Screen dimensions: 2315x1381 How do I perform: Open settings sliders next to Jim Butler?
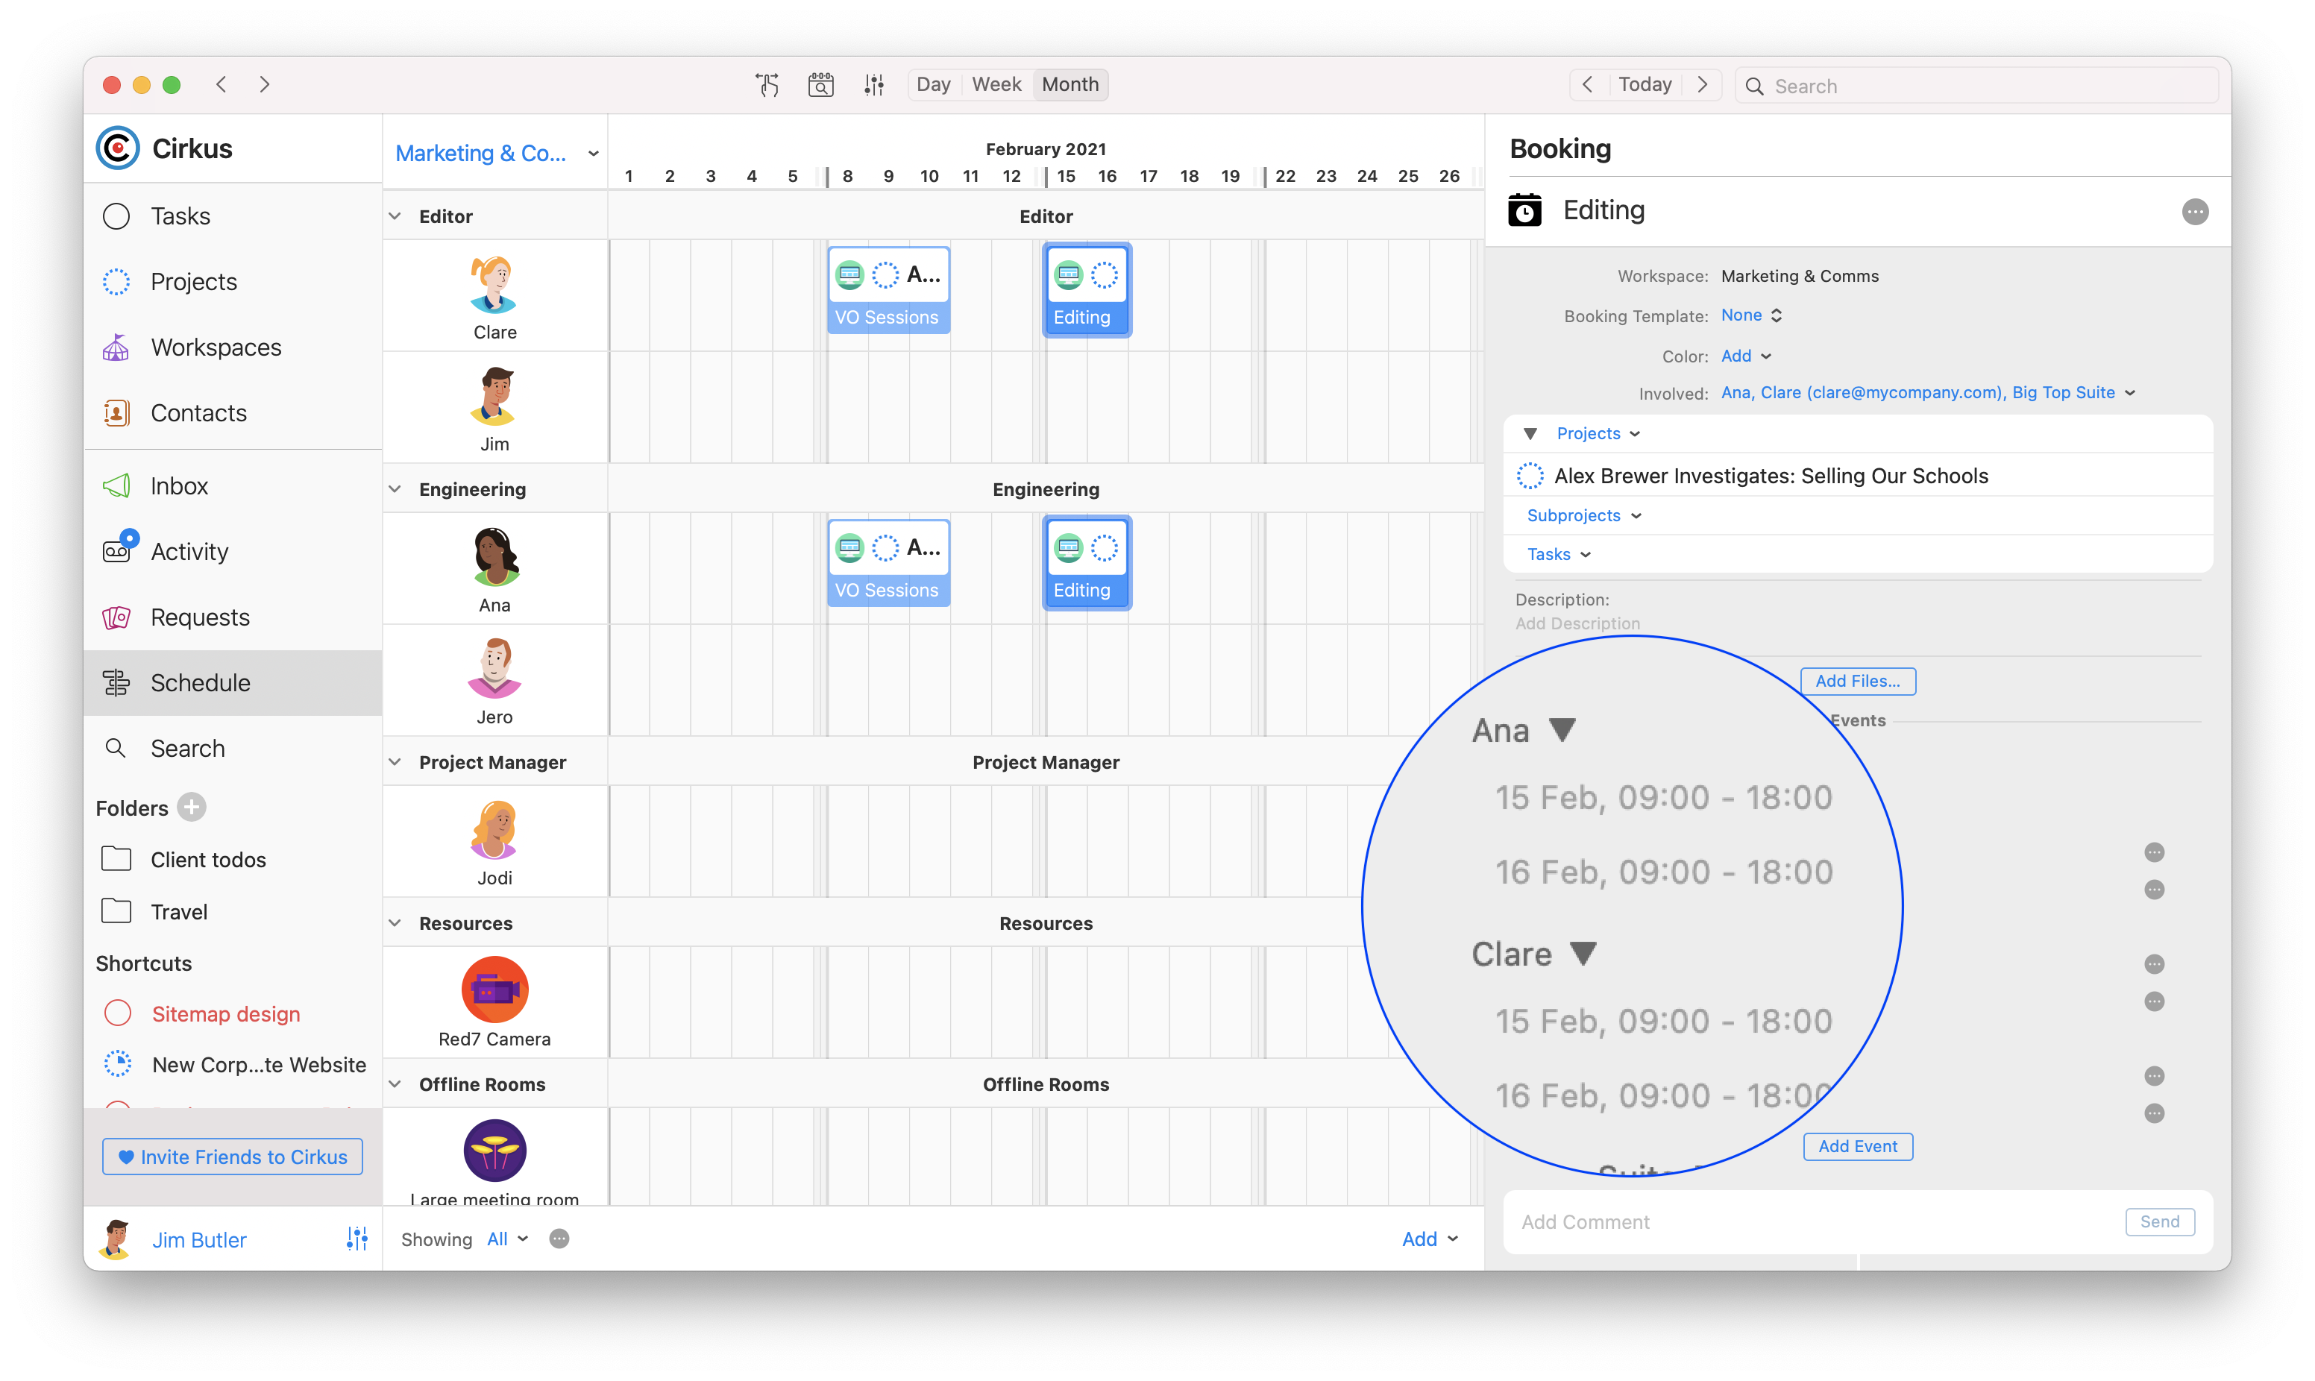tap(357, 1239)
